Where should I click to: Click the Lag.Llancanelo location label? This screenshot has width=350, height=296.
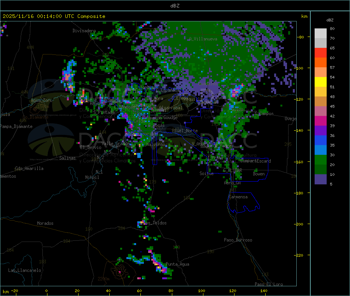24,271
